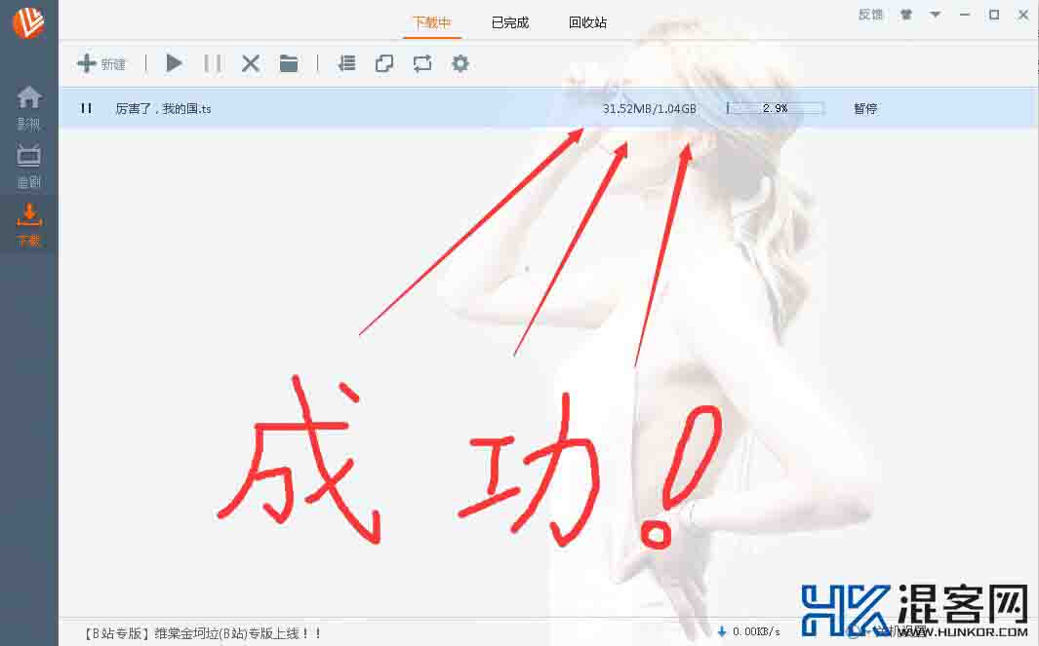Open settings with the gear icon
The height and width of the screenshot is (646, 1039).
pos(460,63)
